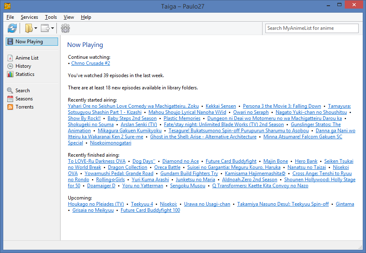
Task: Open settings via the gear icon
Action: coord(65,28)
